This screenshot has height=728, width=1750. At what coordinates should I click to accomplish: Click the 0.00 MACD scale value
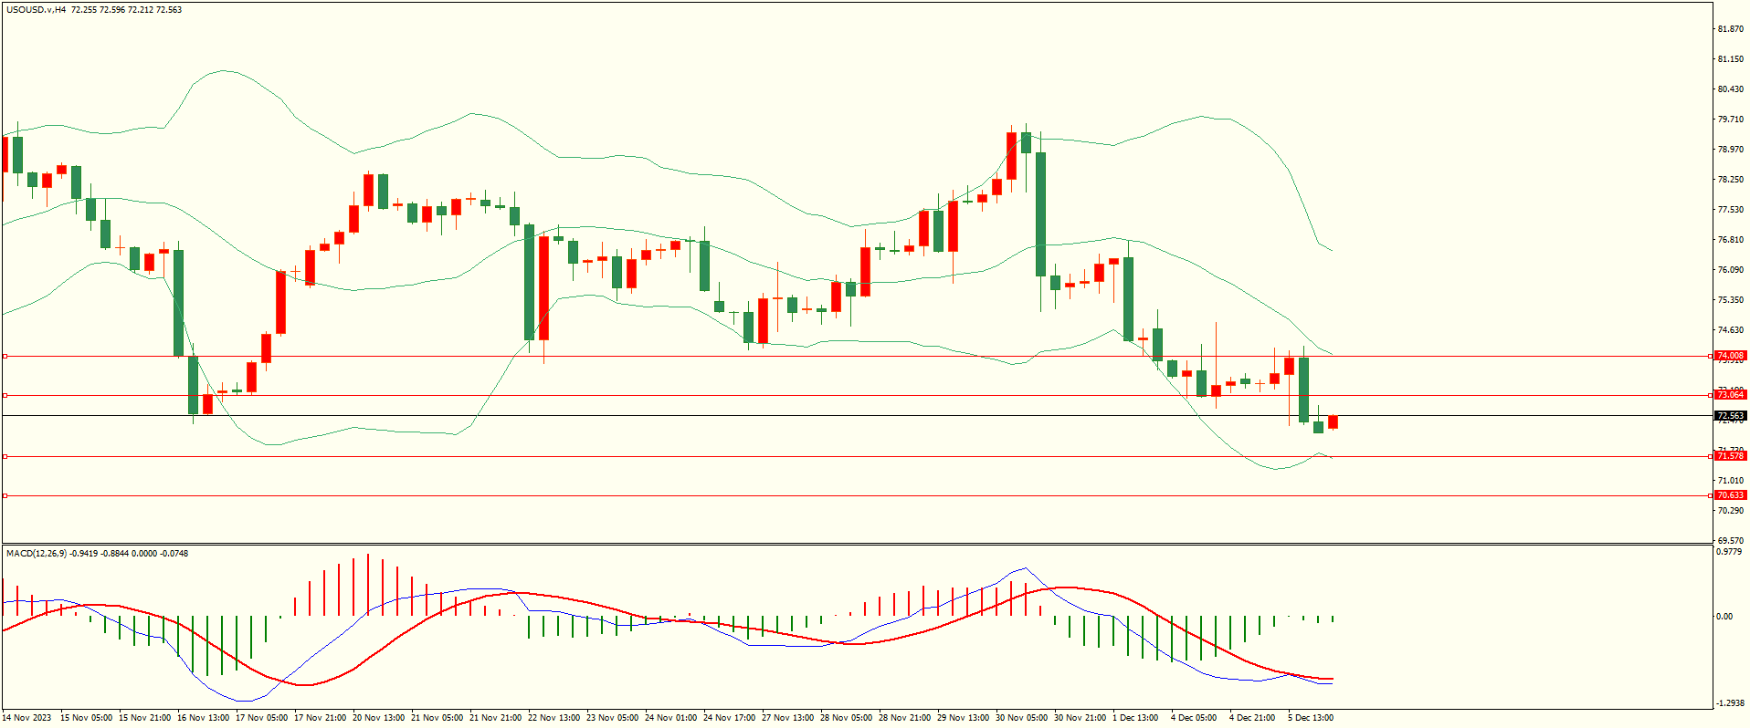pos(1724,617)
